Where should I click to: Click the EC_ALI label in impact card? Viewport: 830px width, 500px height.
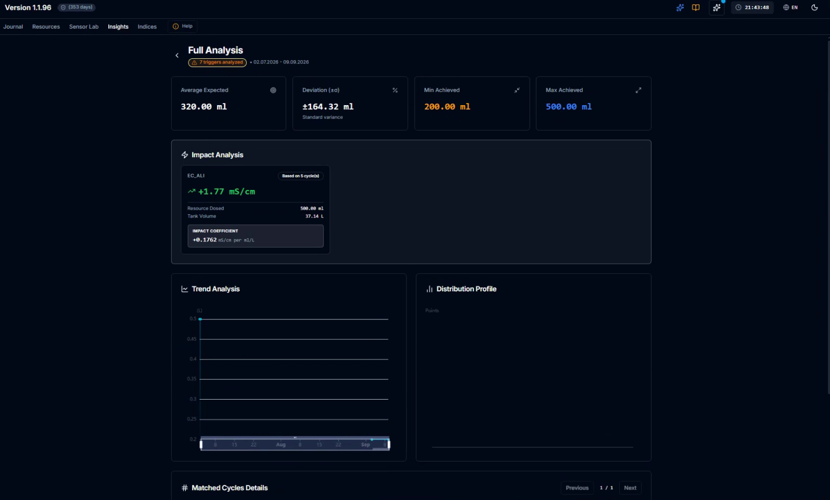coord(196,176)
